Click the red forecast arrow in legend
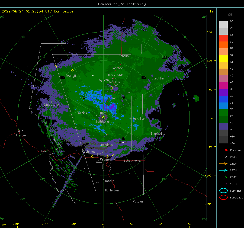The width and height of the screenshot is (244, 228). 223,150
